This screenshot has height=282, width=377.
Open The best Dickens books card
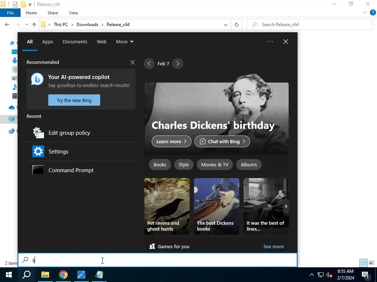(216, 206)
